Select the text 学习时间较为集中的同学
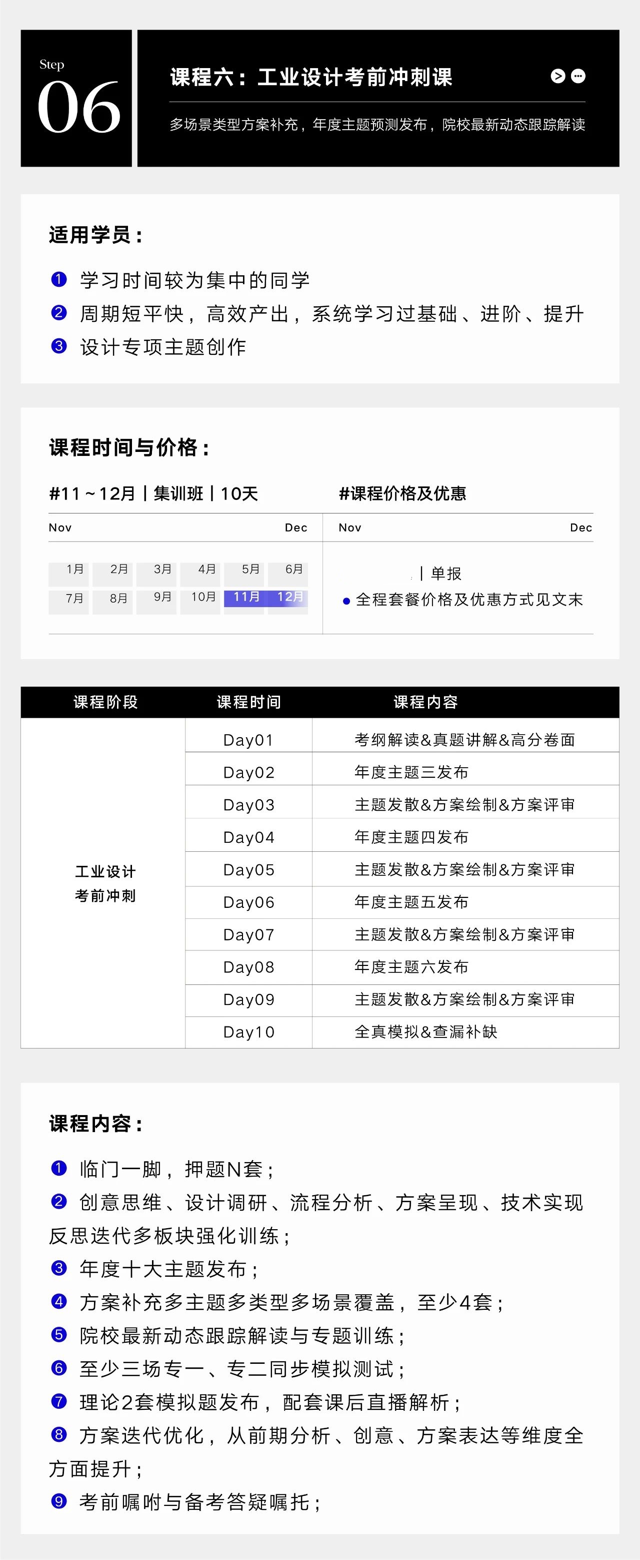 [x=195, y=280]
